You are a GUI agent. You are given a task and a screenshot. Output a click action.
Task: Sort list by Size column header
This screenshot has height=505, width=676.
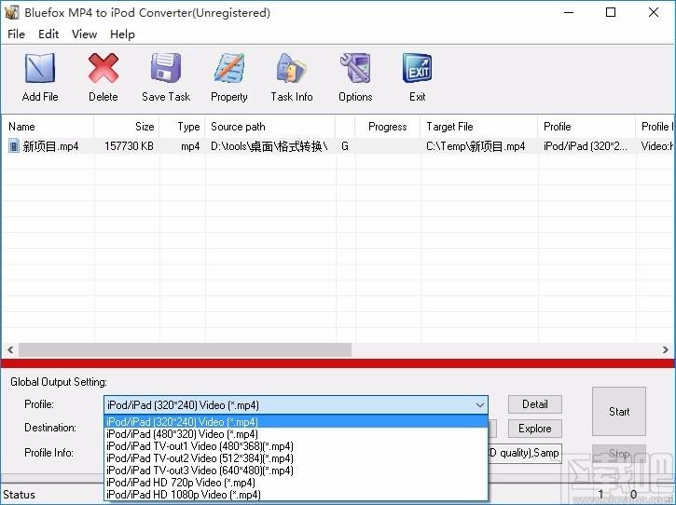(x=127, y=127)
